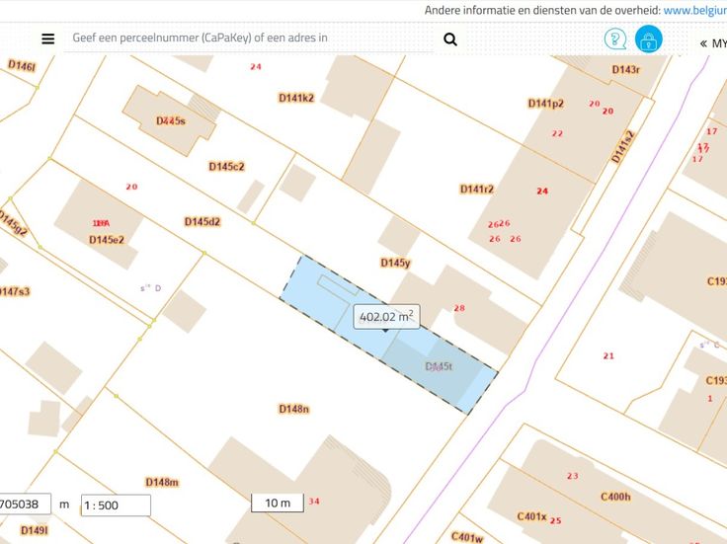Open the hamburger menu
727x544 pixels.
[47, 39]
